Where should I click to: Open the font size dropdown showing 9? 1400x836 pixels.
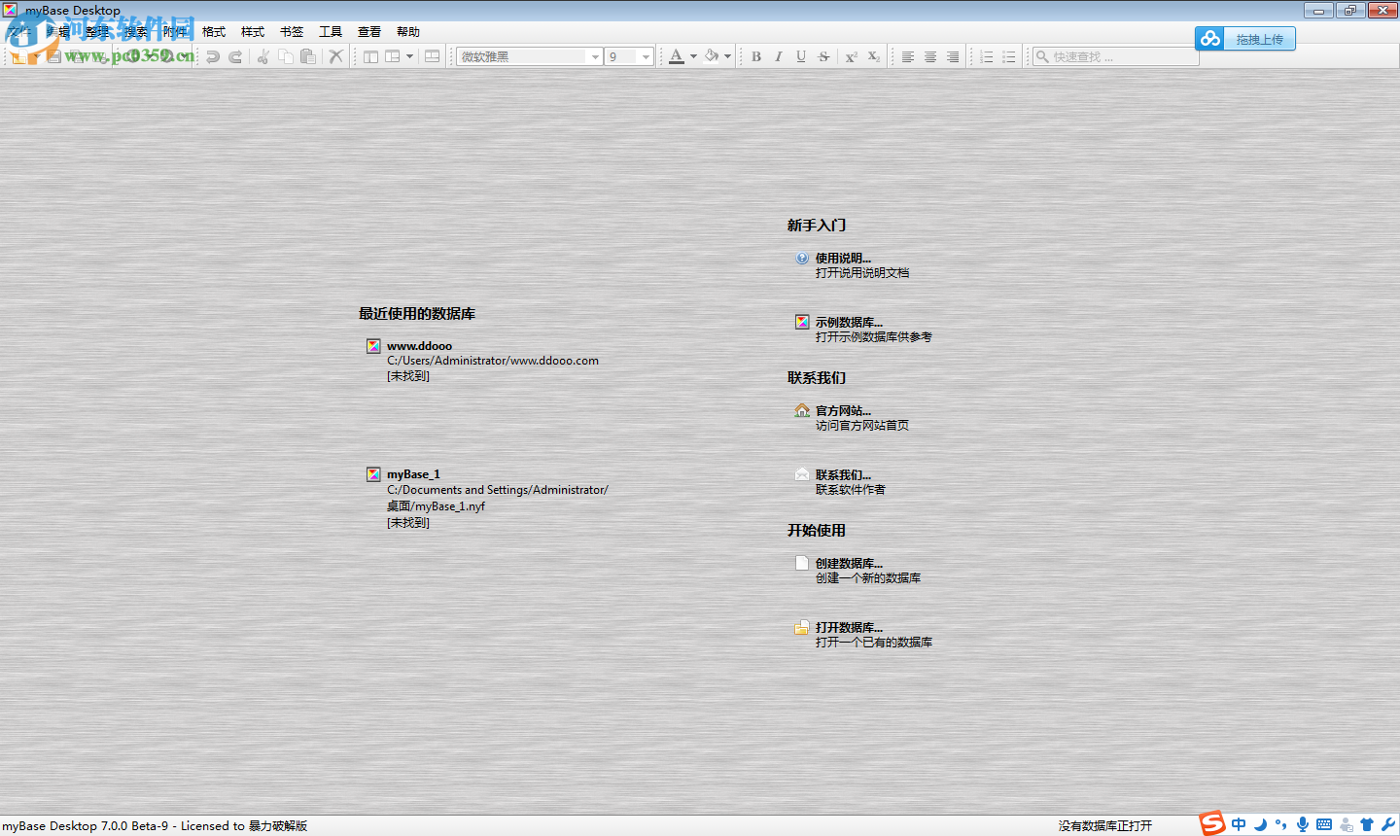(629, 56)
